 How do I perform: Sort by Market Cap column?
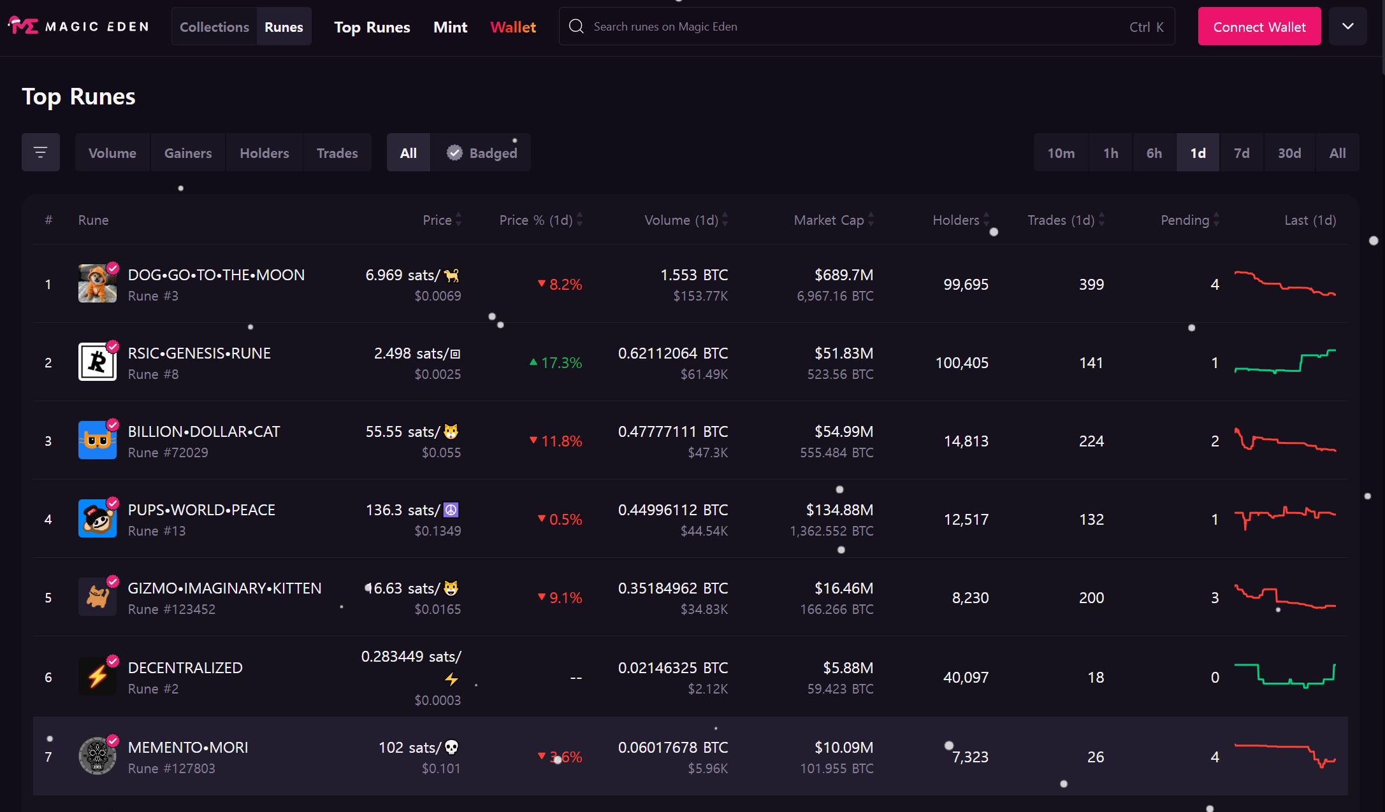tap(834, 220)
